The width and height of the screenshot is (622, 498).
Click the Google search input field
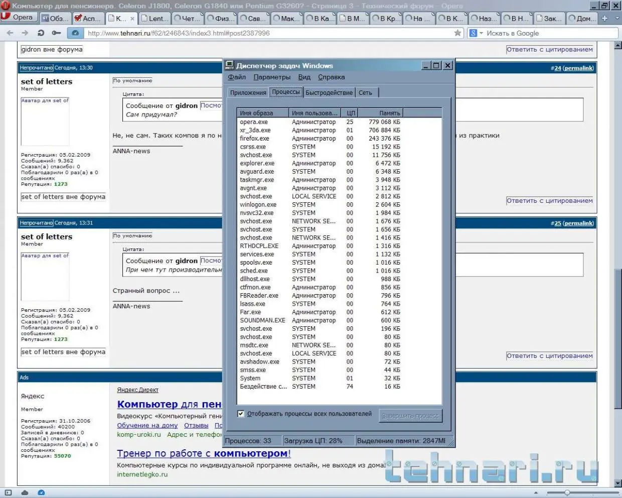[549, 33]
